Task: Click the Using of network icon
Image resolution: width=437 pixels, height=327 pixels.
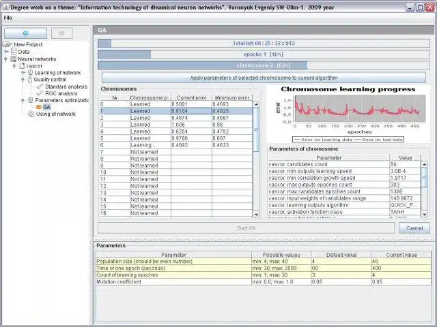Action: [31, 114]
